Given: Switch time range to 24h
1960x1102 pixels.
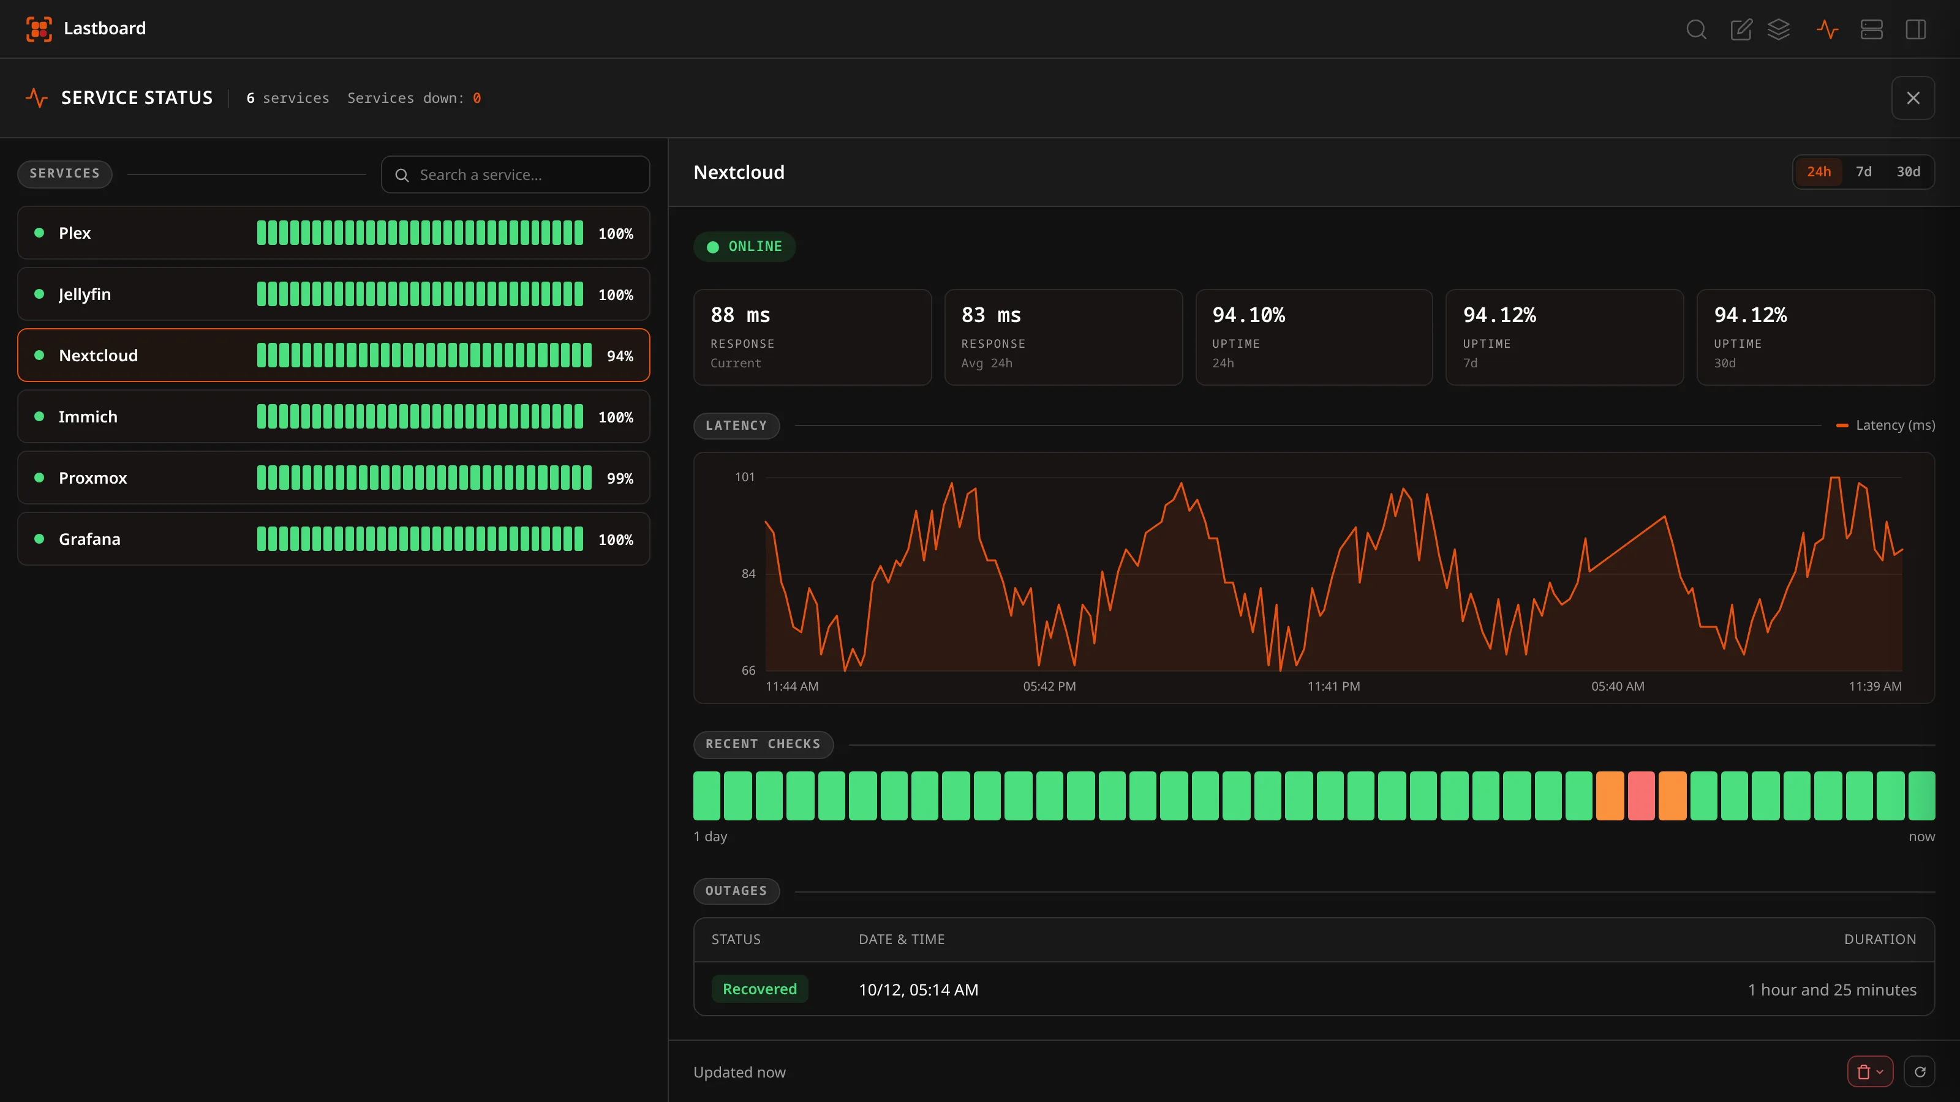Looking at the screenshot, I should click(1819, 172).
